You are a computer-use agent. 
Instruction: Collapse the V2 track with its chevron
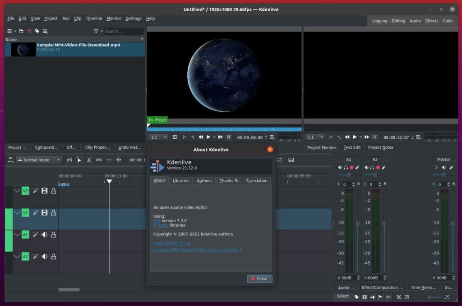tap(17, 191)
